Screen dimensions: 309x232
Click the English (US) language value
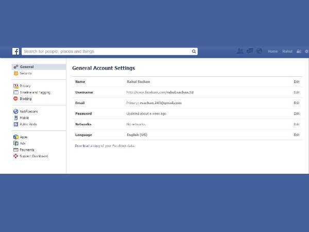[137, 135]
